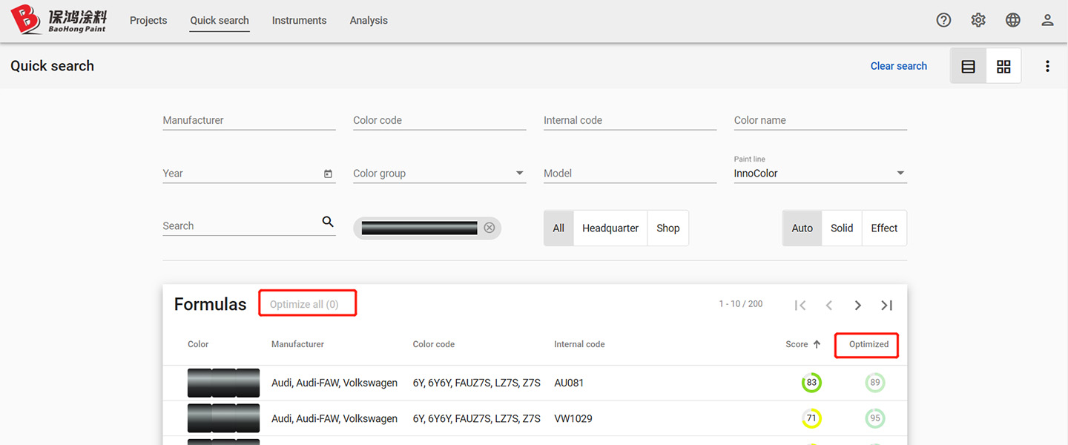Go to previous page of formulas
1068x445 pixels.
tap(829, 305)
